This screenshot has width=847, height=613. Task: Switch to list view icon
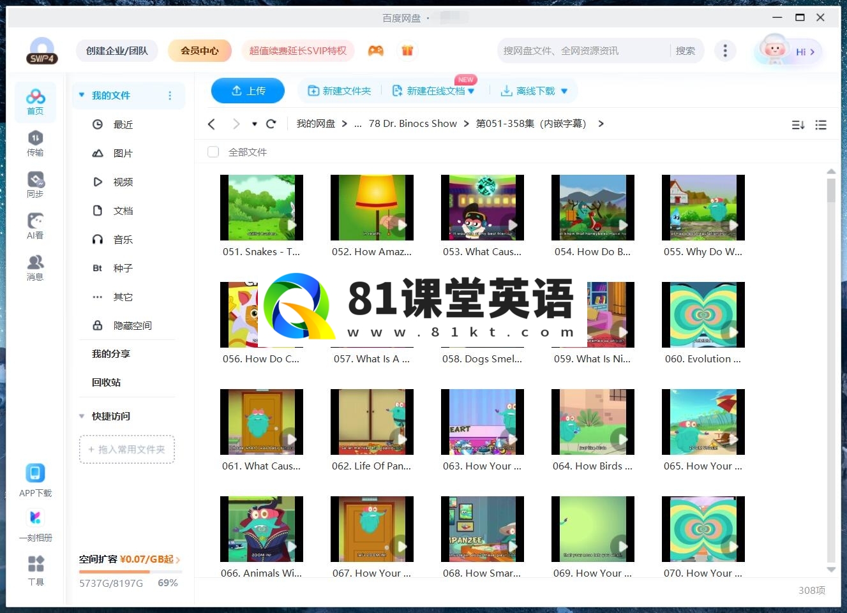point(821,125)
